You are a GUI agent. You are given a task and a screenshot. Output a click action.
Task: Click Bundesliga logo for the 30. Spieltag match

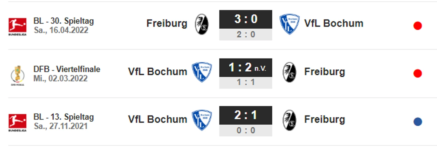(x=17, y=27)
